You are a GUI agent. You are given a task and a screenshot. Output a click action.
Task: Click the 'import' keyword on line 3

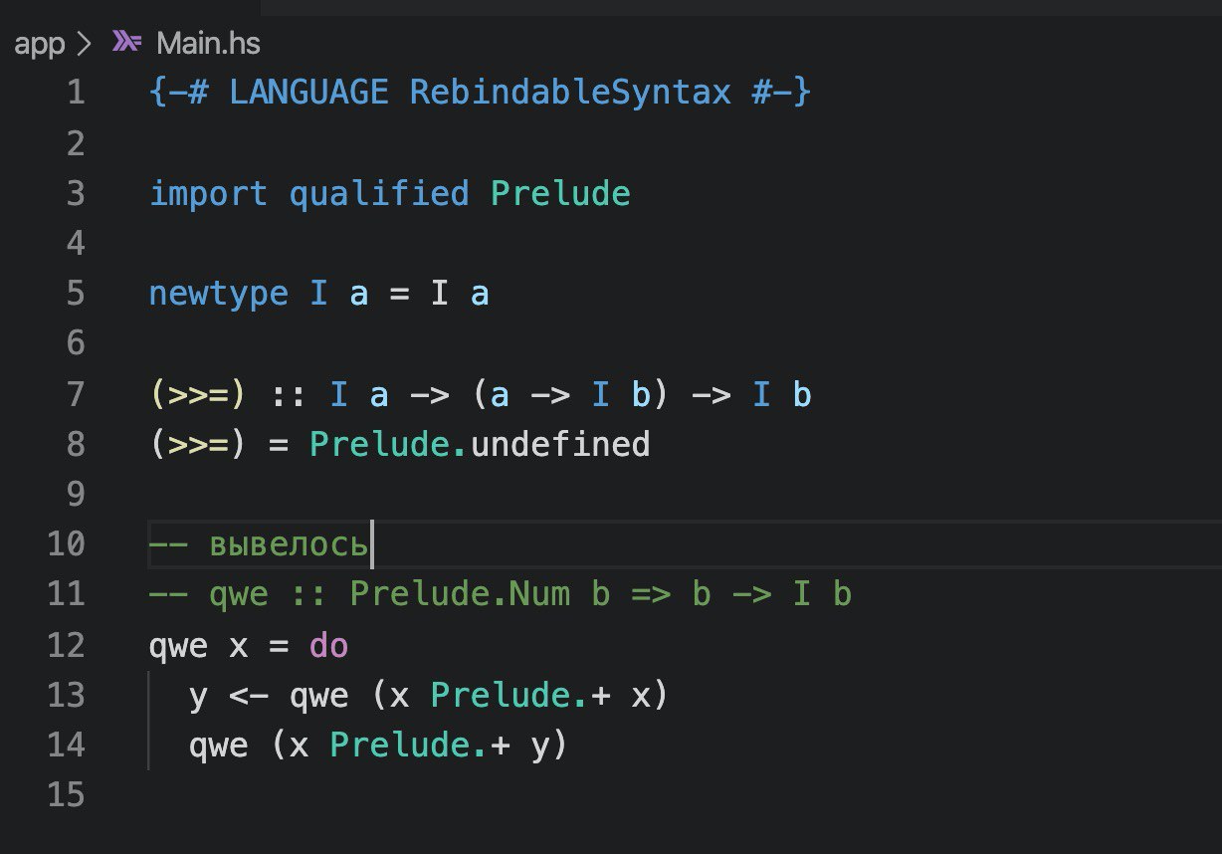pyautogui.click(x=208, y=193)
